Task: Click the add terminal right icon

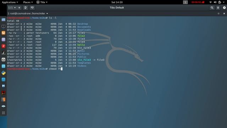Action: tap(26, 8)
